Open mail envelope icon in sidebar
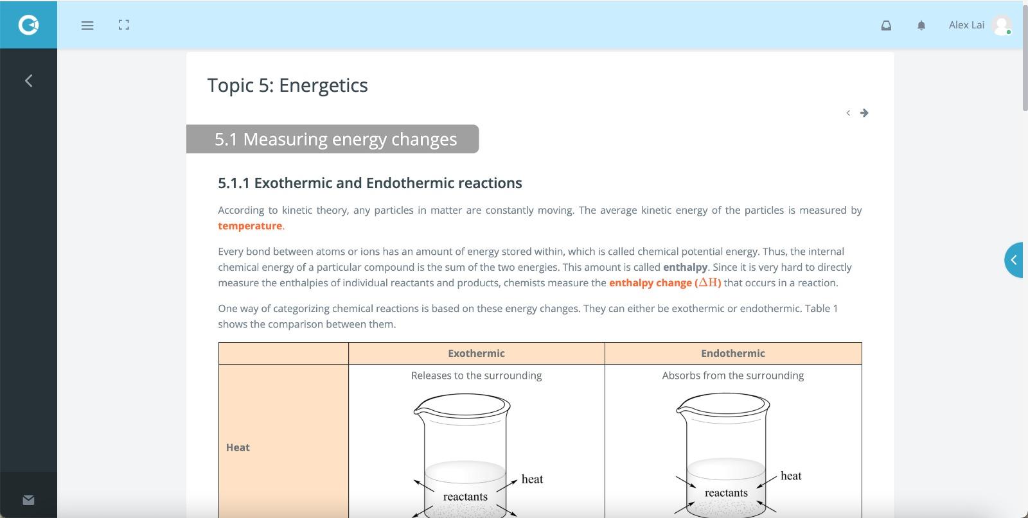Image resolution: width=1028 pixels, height=518 pixels. (x=28, y=500)
